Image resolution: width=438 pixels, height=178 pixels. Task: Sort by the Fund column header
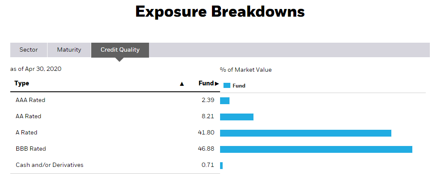pyautogui.click(x=206, y=84)
